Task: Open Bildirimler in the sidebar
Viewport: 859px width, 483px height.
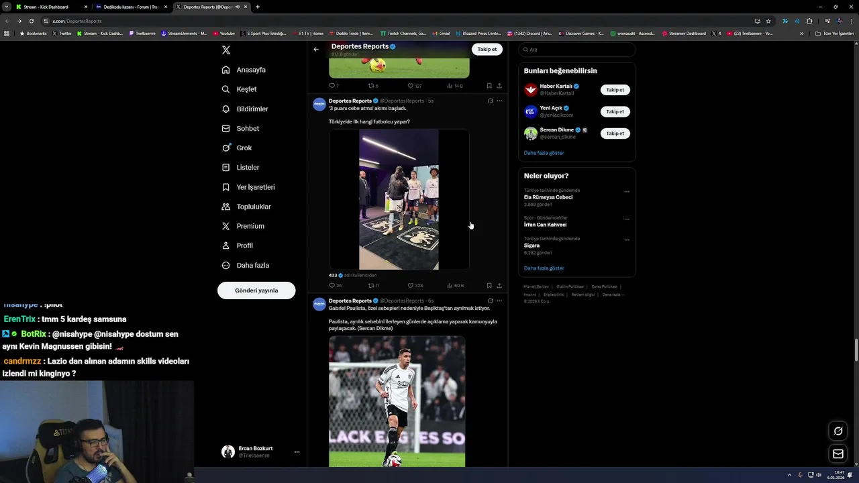Action: click(246, 109)
